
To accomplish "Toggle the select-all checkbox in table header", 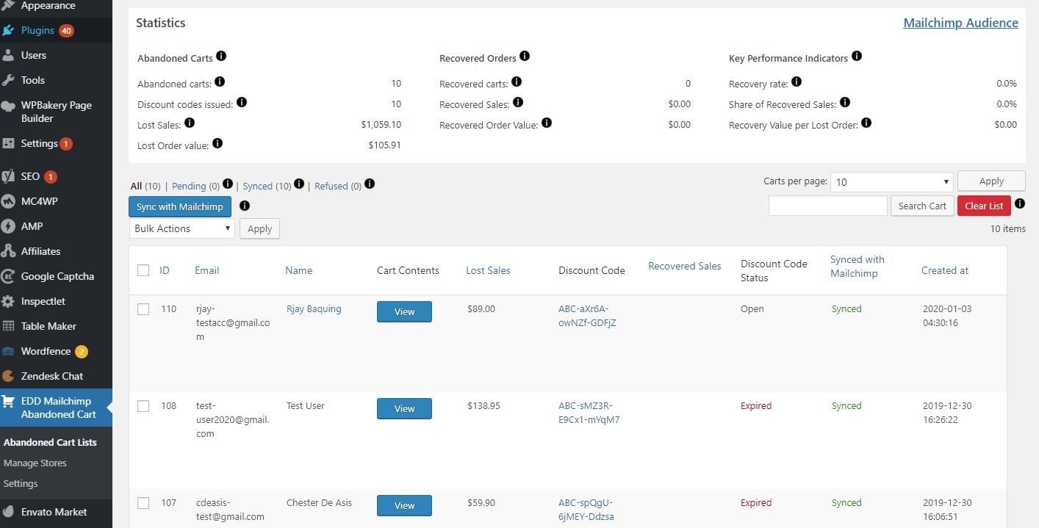I will coord(143,271).
